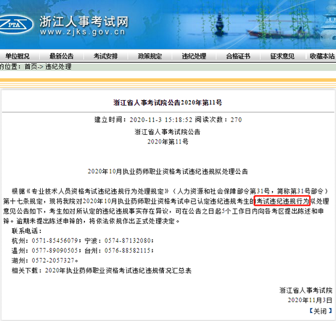Select 政策规定 in the navigation bar
Viewport: 336px width, 321px height.
150,56
